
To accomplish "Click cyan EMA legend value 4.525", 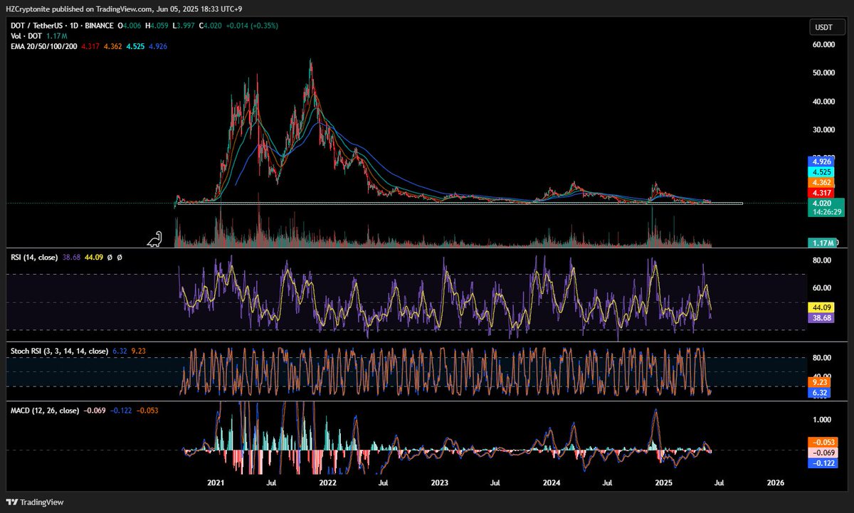I will point(136,46).
